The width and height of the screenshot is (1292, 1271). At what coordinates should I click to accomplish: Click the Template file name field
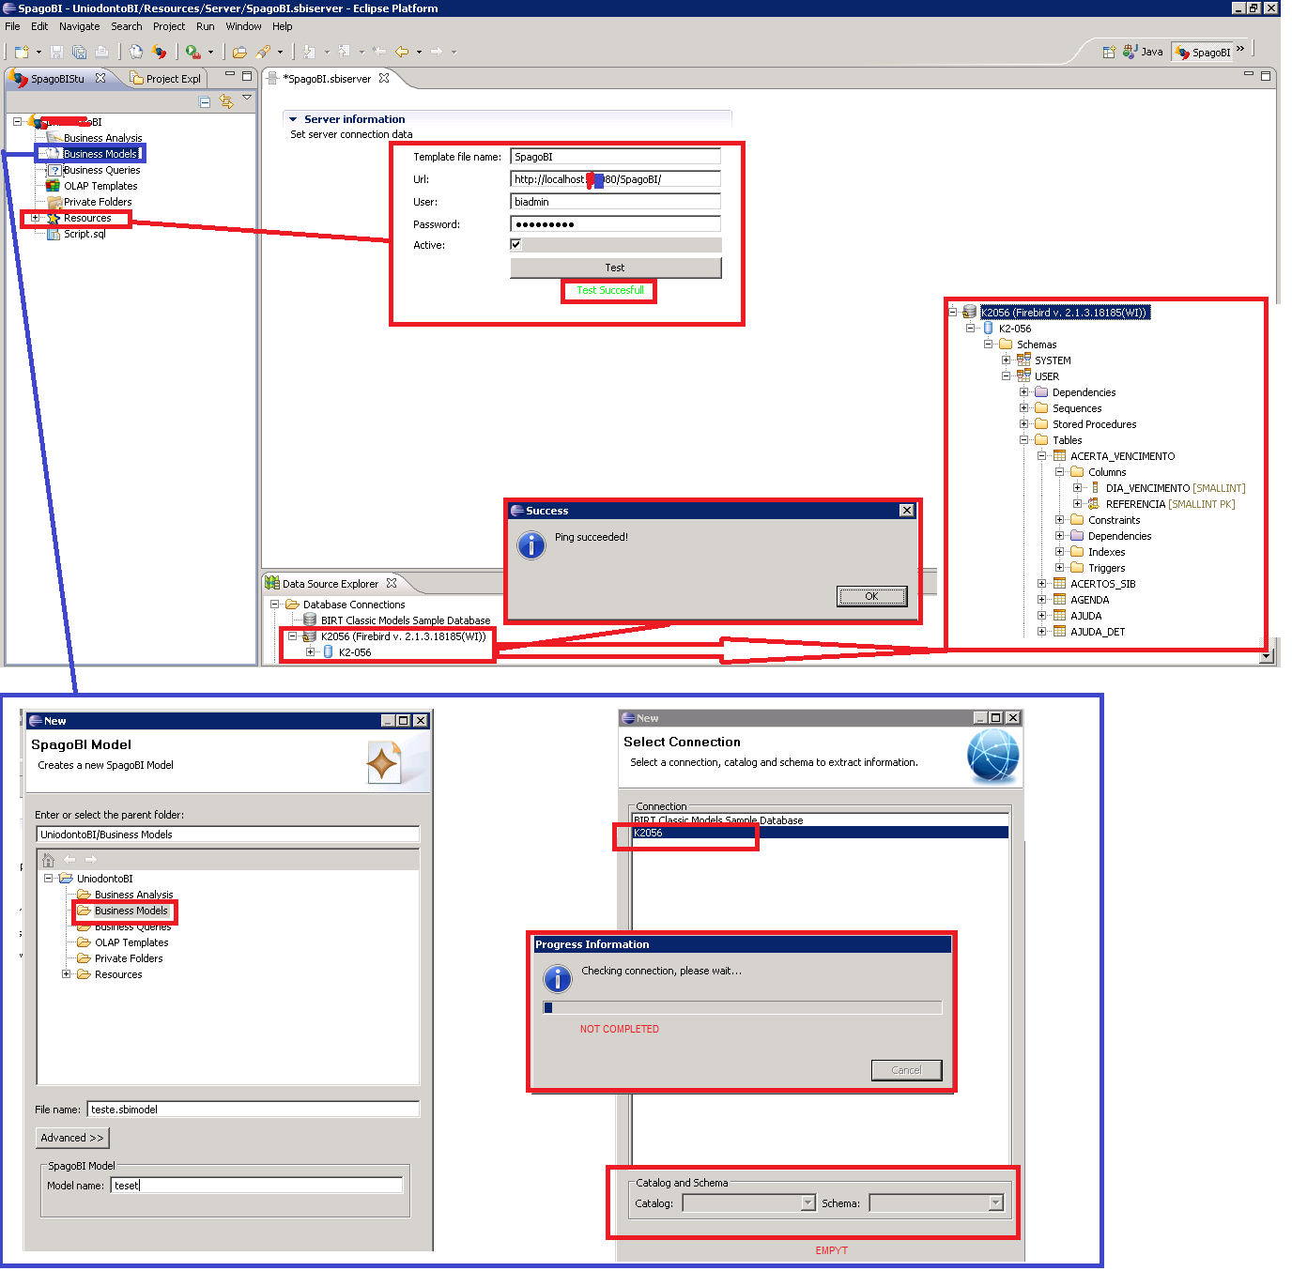pos(615,157)
